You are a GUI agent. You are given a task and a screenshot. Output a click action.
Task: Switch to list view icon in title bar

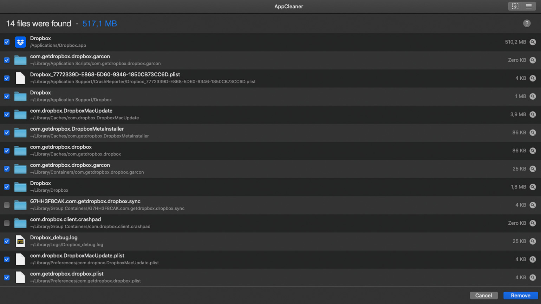point(529,6)
